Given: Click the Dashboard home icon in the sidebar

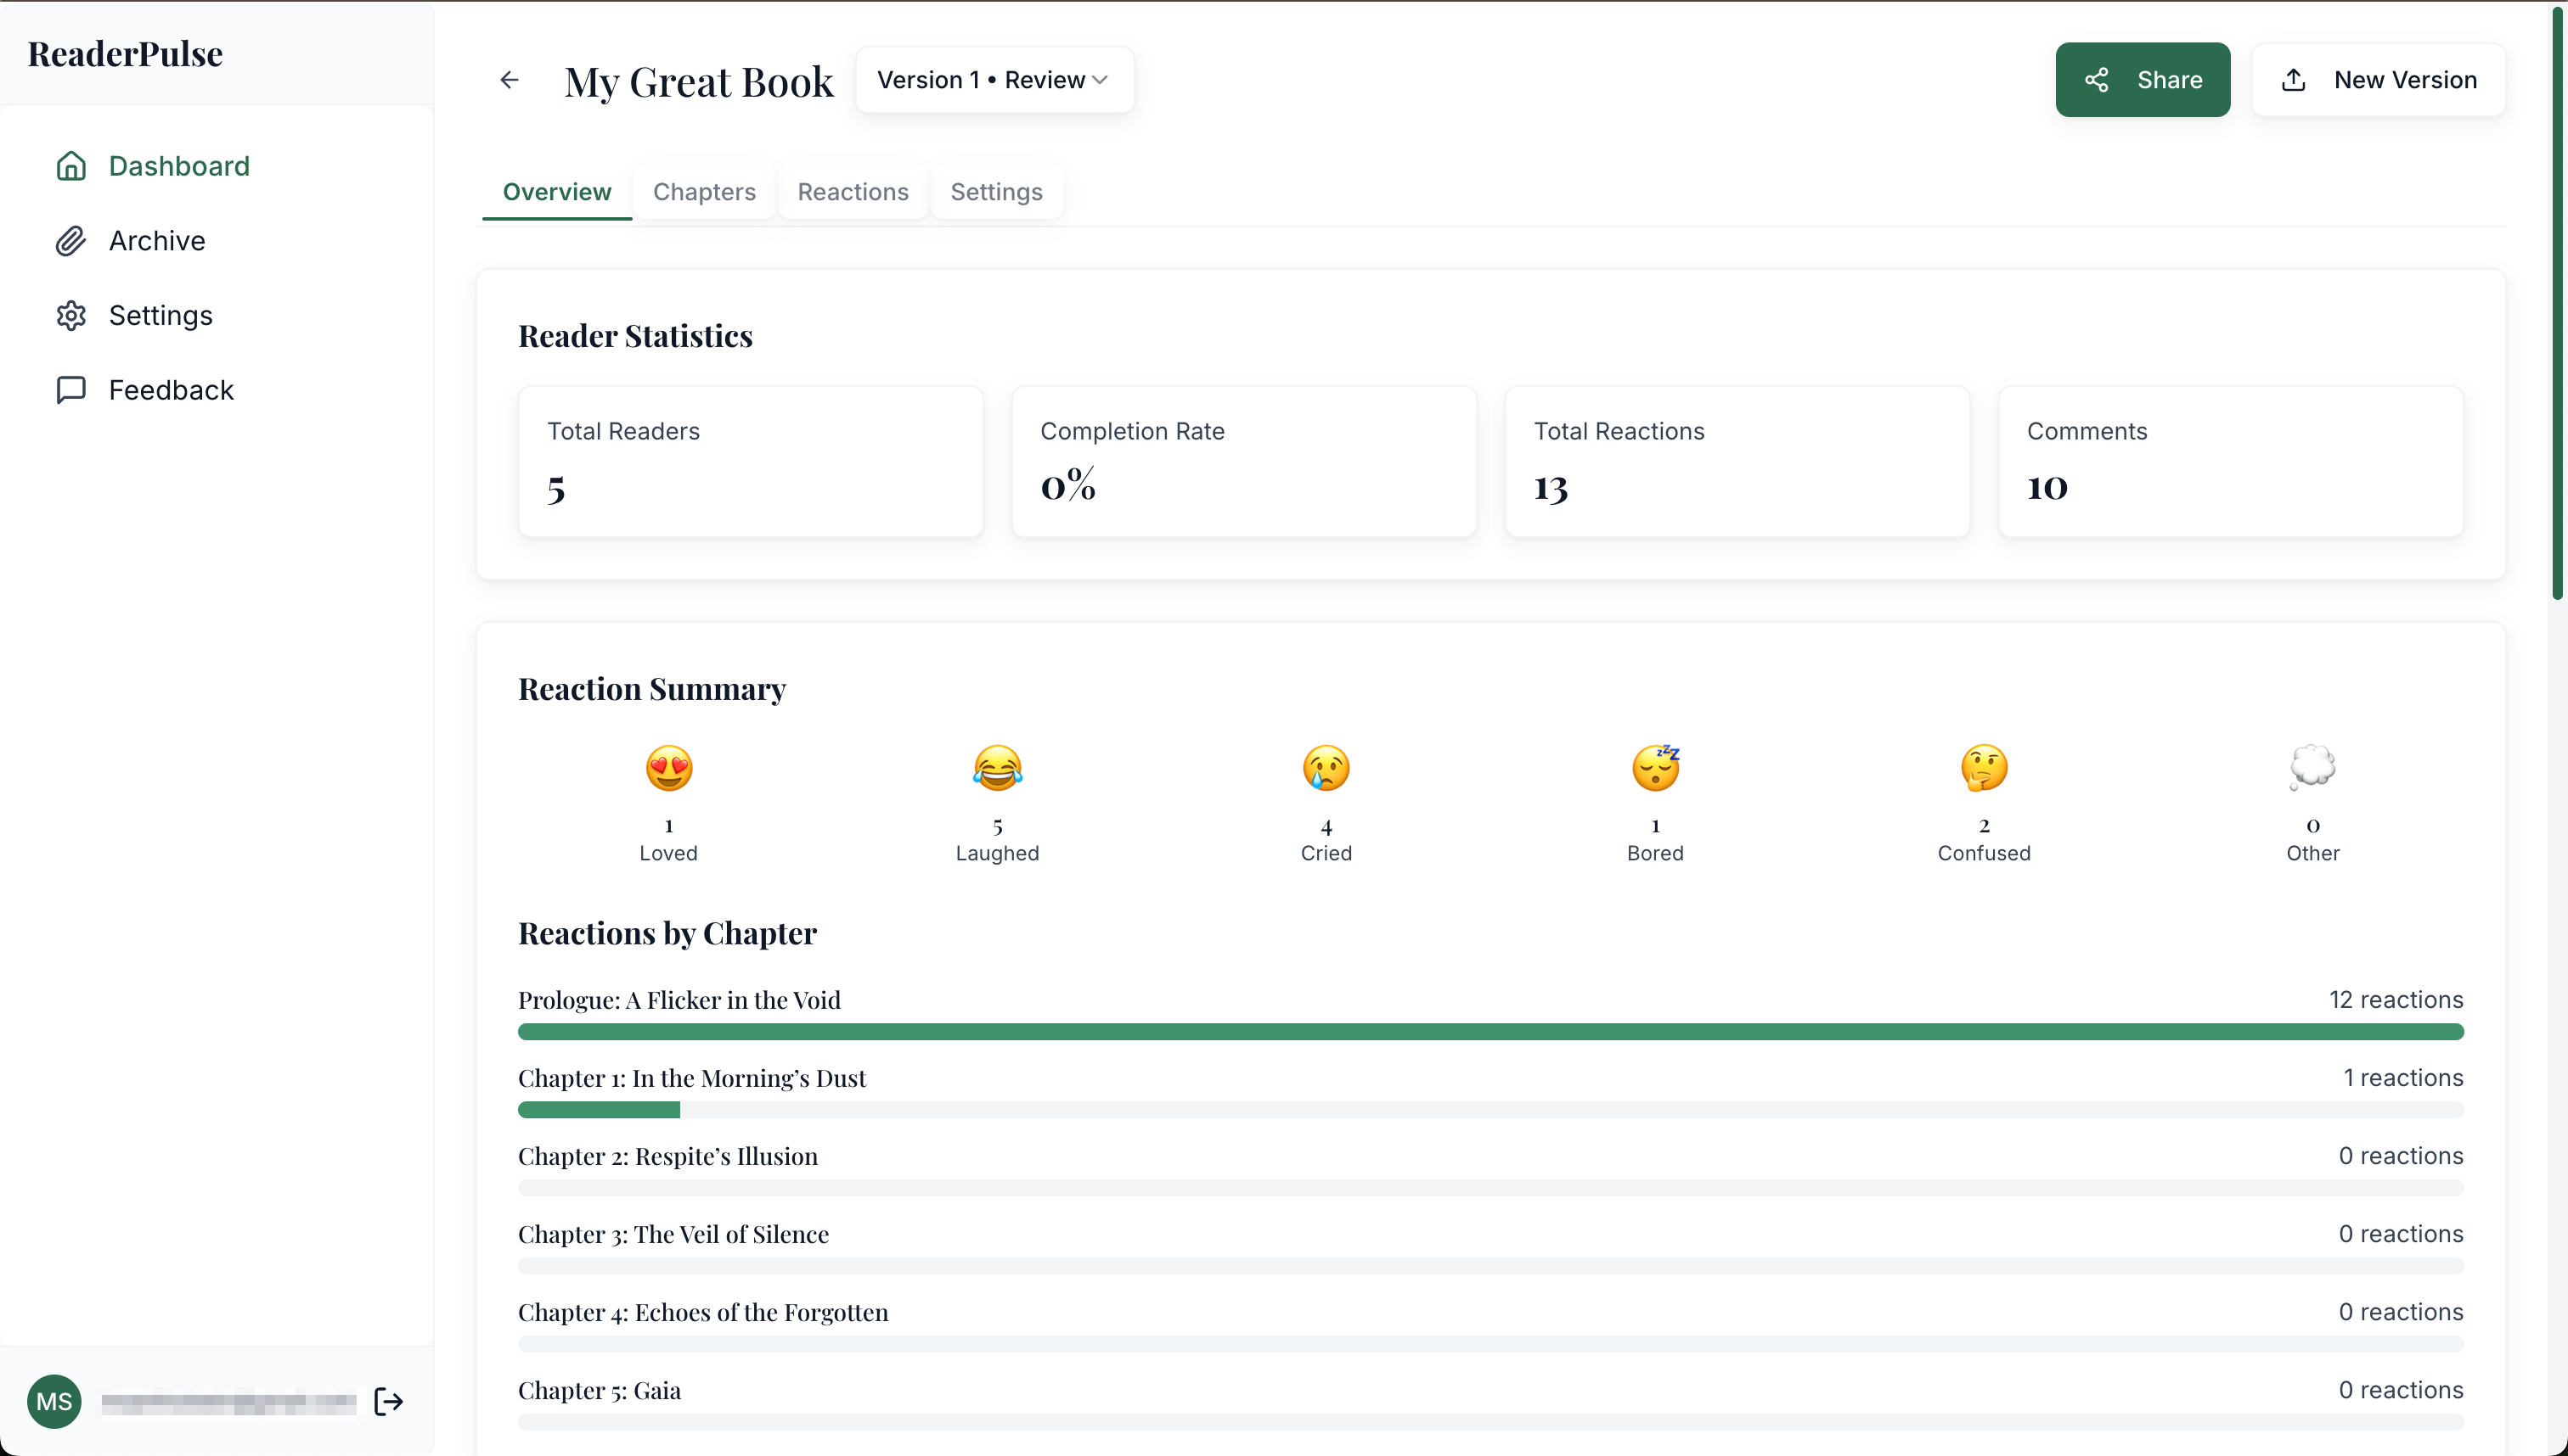Looking at the screenshot, I should [x=71, y=166].
